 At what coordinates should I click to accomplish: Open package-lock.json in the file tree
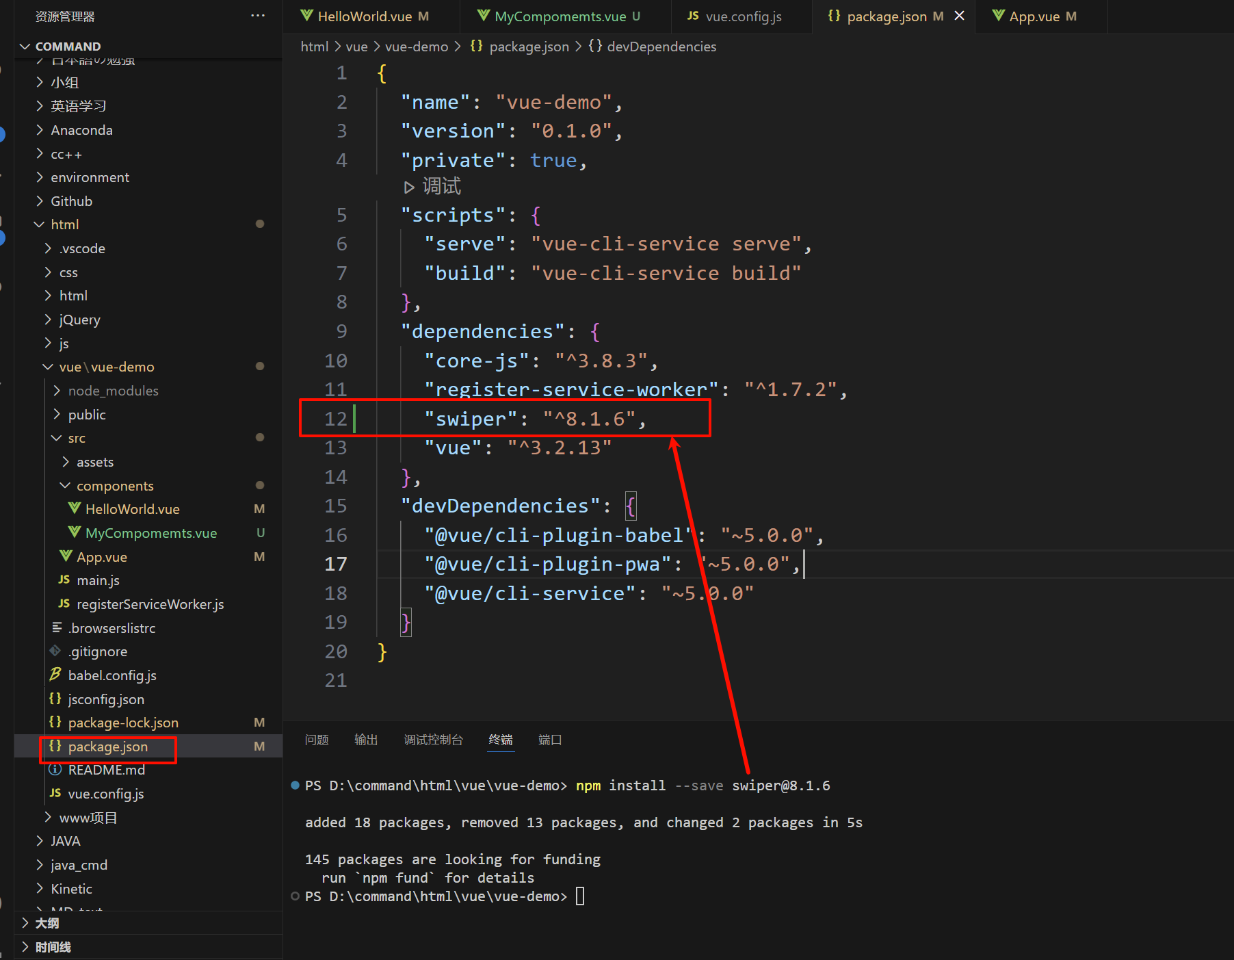click(123, 723)
